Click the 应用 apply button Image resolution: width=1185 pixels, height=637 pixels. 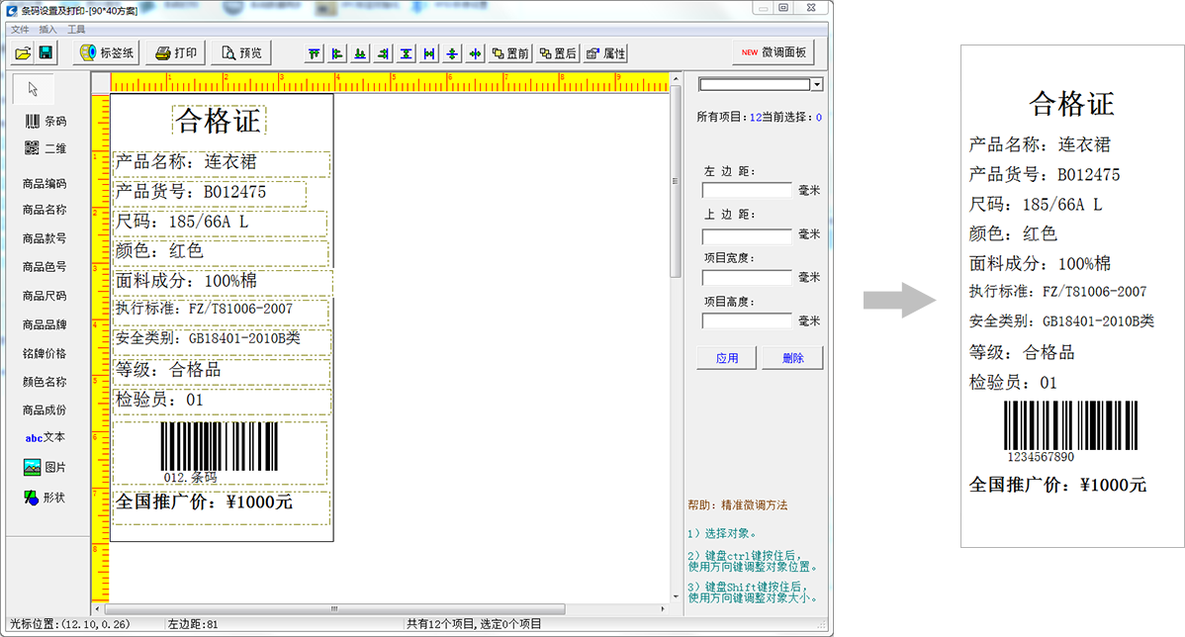click(x=726, y=358)
